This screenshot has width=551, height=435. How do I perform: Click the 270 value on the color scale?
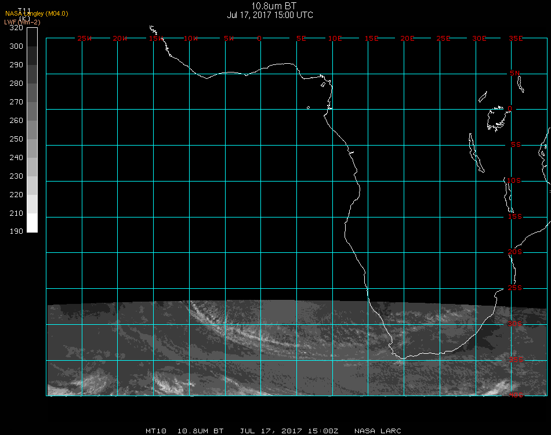click(x=16, y=102)
